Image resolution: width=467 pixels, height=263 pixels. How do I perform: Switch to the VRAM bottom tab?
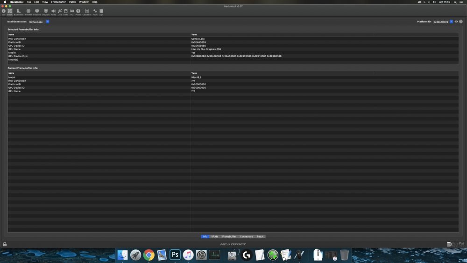[x=215, y=236]
